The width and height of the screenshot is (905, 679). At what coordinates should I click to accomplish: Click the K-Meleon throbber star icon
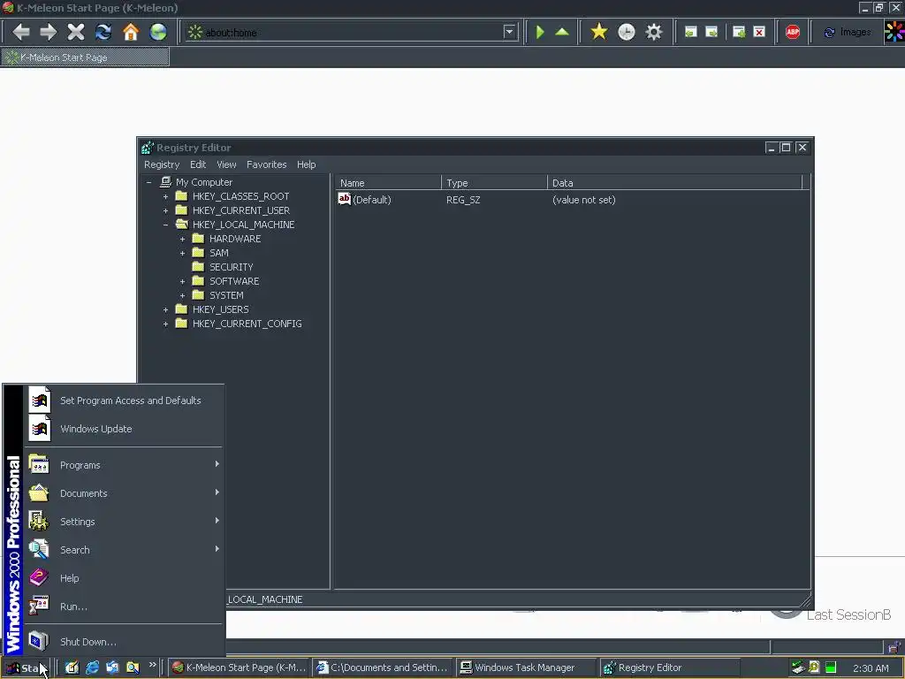coord(894,32)
